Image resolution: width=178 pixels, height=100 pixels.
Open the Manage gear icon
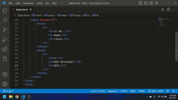click(5, 84)
